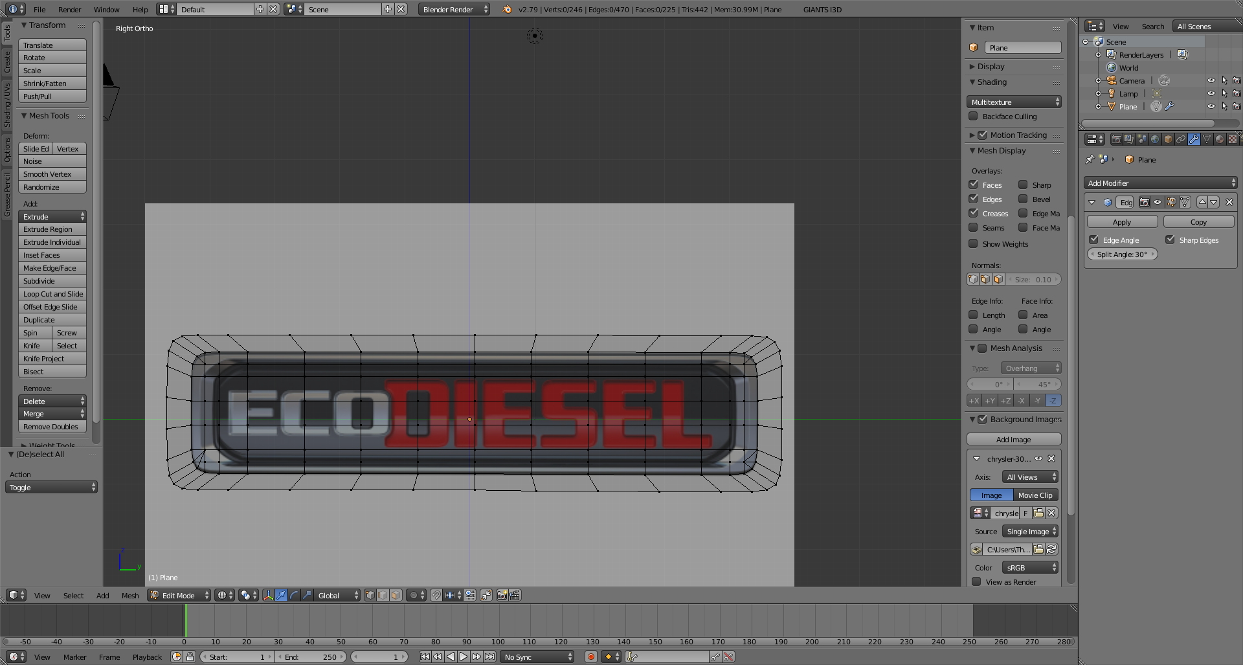Move the EdgeSplit modifier down

click(1214, 202)
